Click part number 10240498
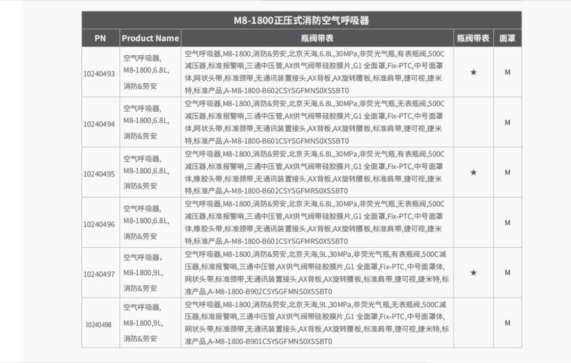The width and height of the screenshot is (571, 363). tap(99, 324)
